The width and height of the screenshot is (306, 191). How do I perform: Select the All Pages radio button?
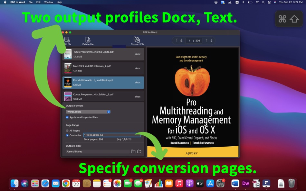click(x=67, y=131)
